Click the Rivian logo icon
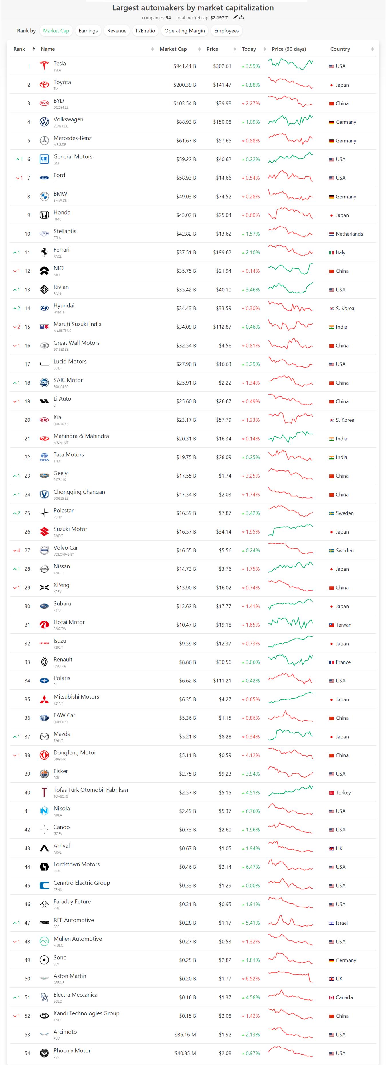Viewport: 386px width, 1065px height. [44, 289]
